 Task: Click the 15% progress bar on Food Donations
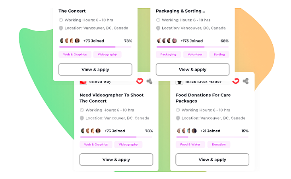point(212,137)
